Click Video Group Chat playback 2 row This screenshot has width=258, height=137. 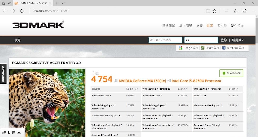pyautogui.click(x=218, y=117)
